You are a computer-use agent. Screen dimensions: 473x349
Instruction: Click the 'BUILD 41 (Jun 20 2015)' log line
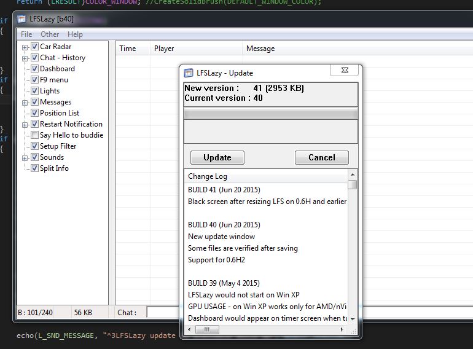[x=224, y=190]
